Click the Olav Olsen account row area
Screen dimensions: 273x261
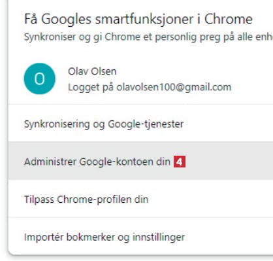click(140, 78)
